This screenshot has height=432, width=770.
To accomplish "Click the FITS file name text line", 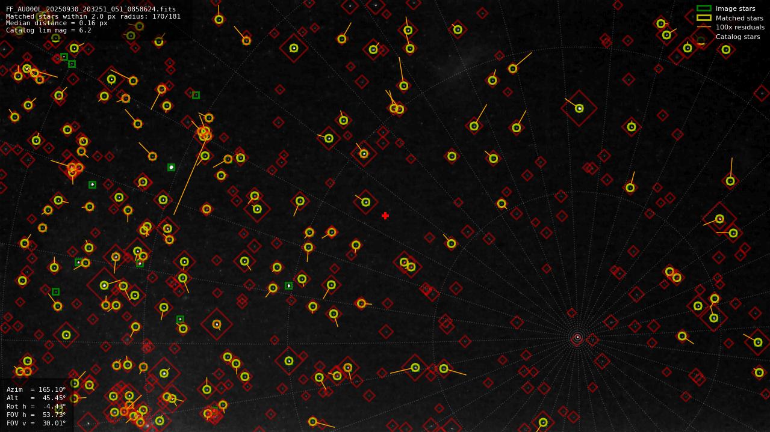I will pyautogui.click(x=91, y=10).
